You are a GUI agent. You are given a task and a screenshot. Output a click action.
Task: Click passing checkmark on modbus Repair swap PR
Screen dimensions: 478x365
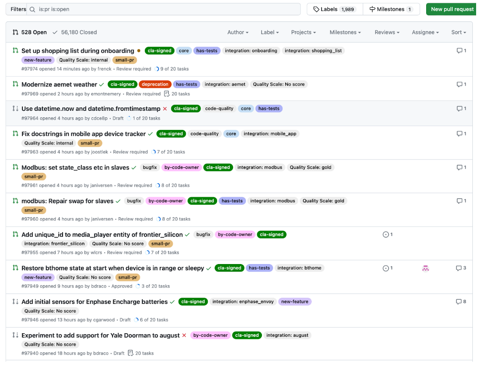tap(118, 201)
